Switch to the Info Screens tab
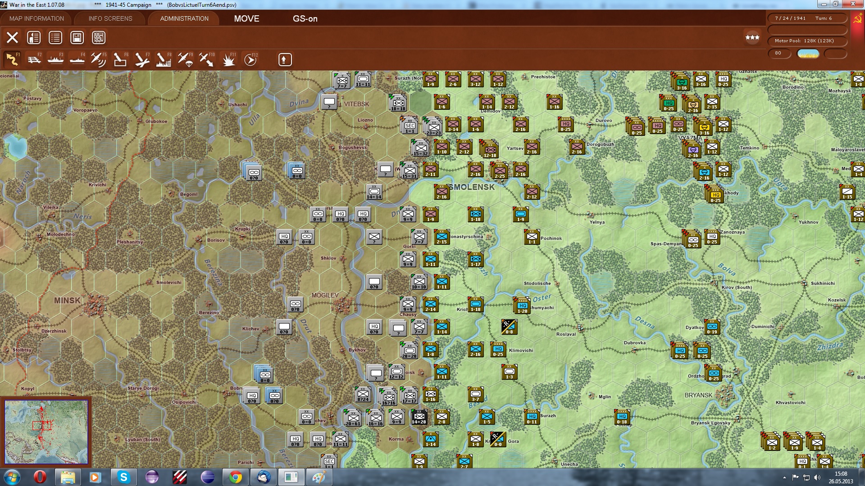Screen dimensions: 865x486 tap(110, 18)
